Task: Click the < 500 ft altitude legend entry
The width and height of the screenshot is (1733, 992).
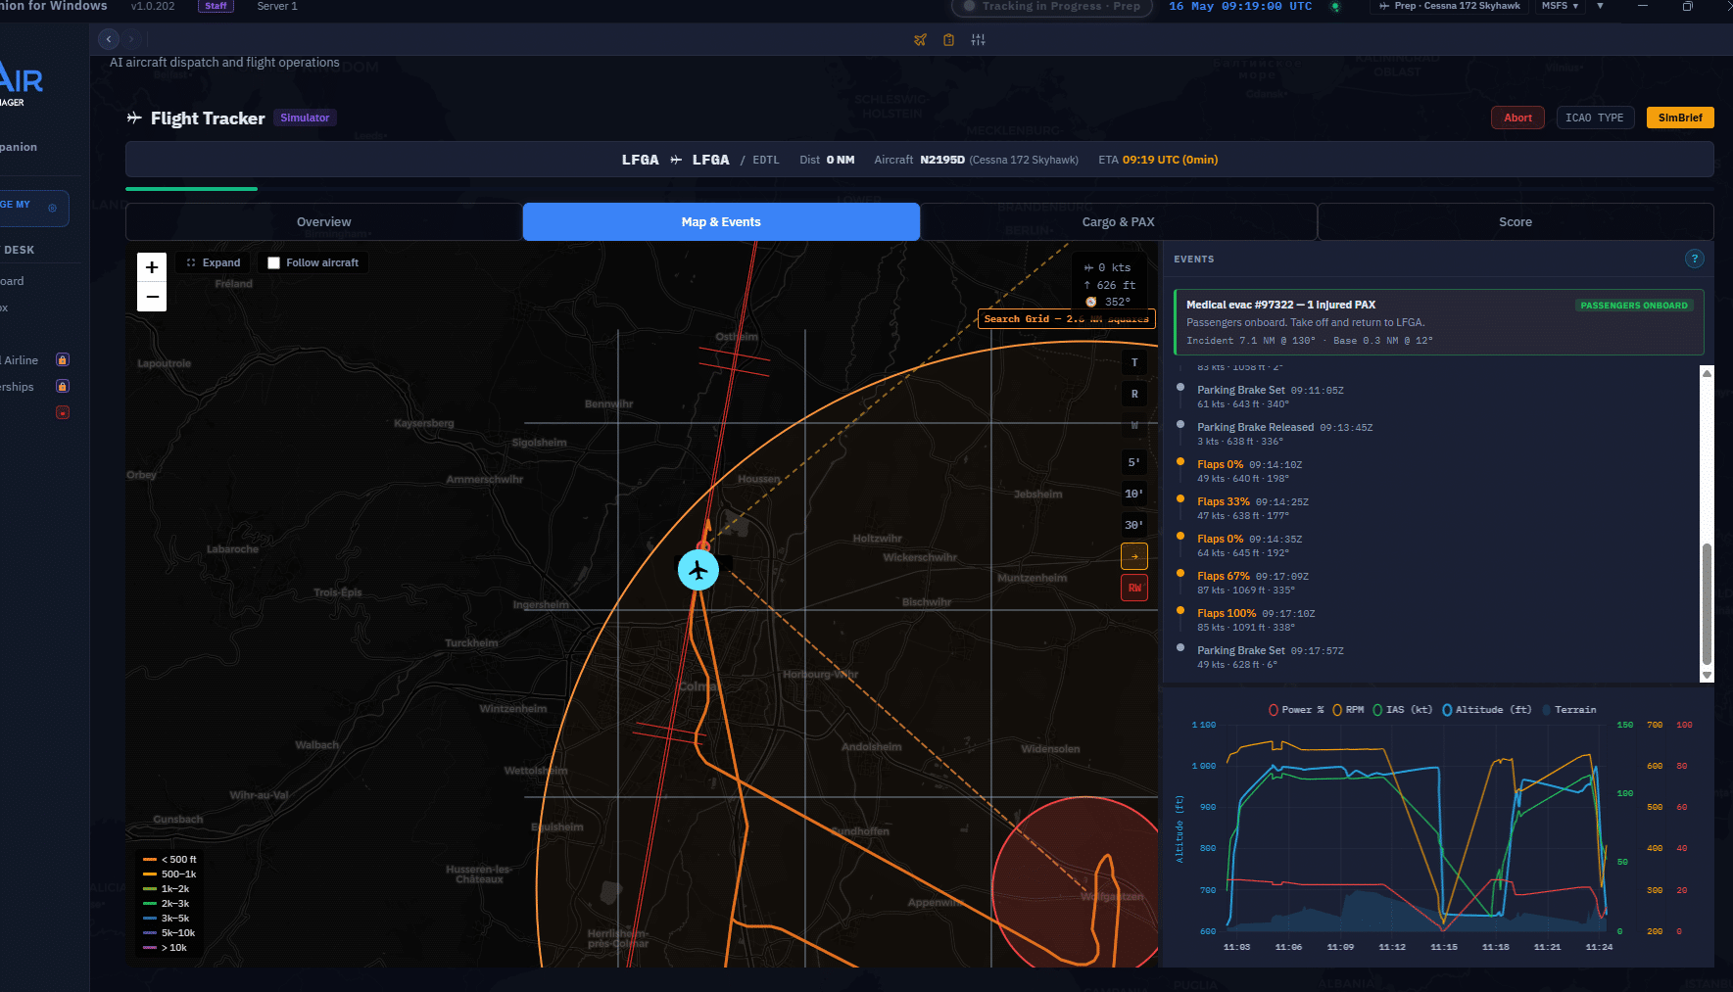Action: [x=169, y=859]
